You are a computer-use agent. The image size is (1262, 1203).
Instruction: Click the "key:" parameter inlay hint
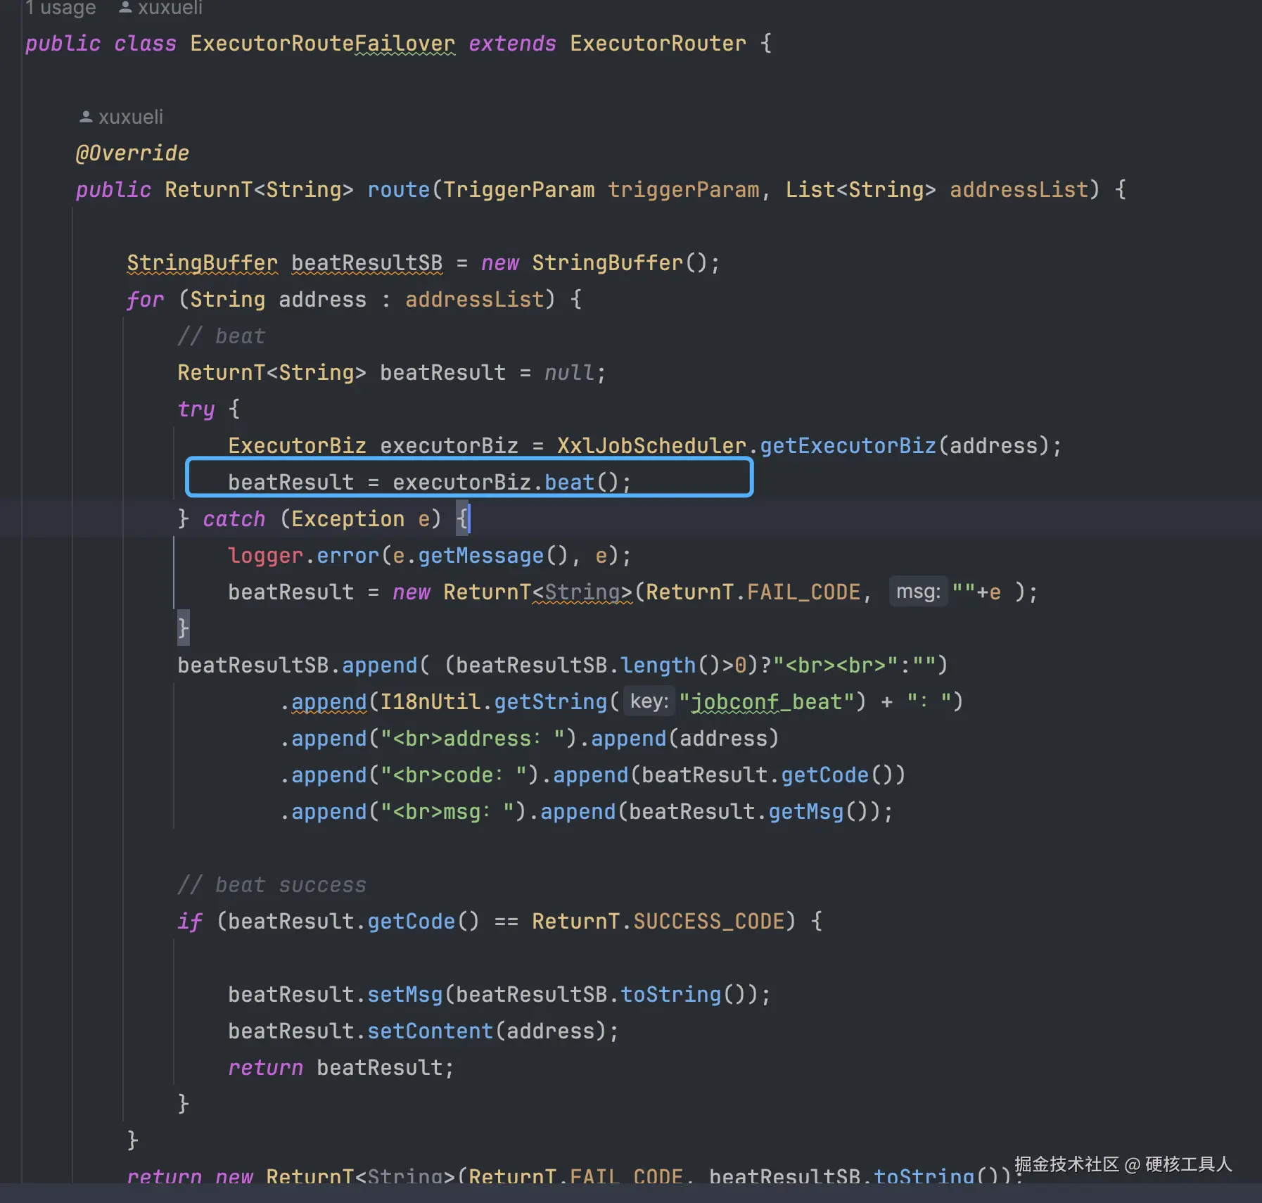(649, 701)
